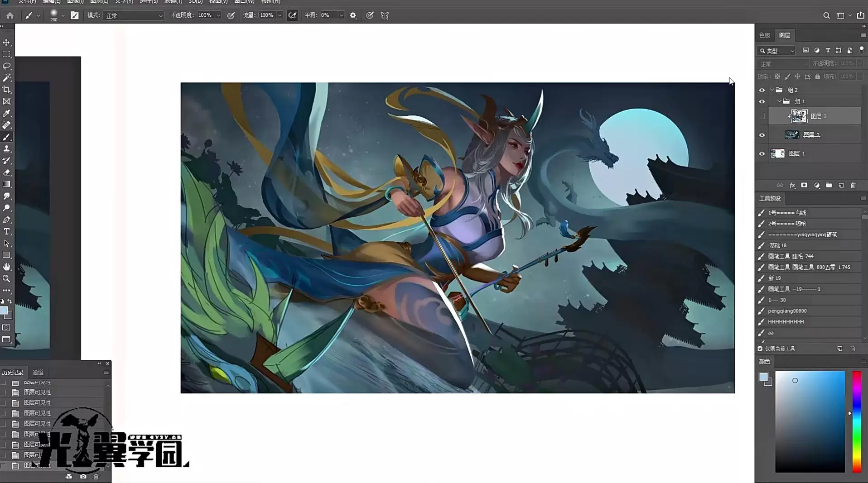Select the Dodge tool
Screen dimensions: 868x483
click(6, 208)
